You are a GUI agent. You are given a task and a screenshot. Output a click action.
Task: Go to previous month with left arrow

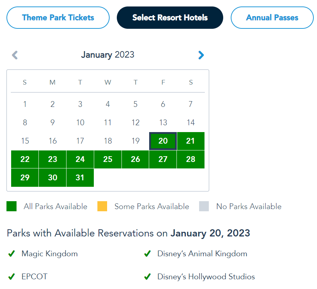click(15, 55)
